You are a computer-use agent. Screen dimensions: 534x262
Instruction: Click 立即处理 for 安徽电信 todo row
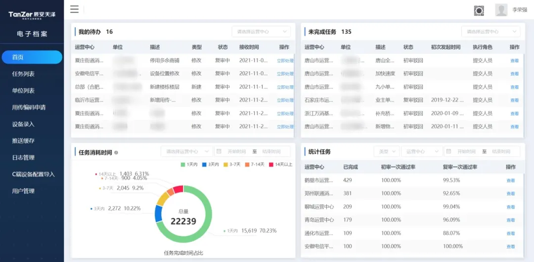click(285, 74)
